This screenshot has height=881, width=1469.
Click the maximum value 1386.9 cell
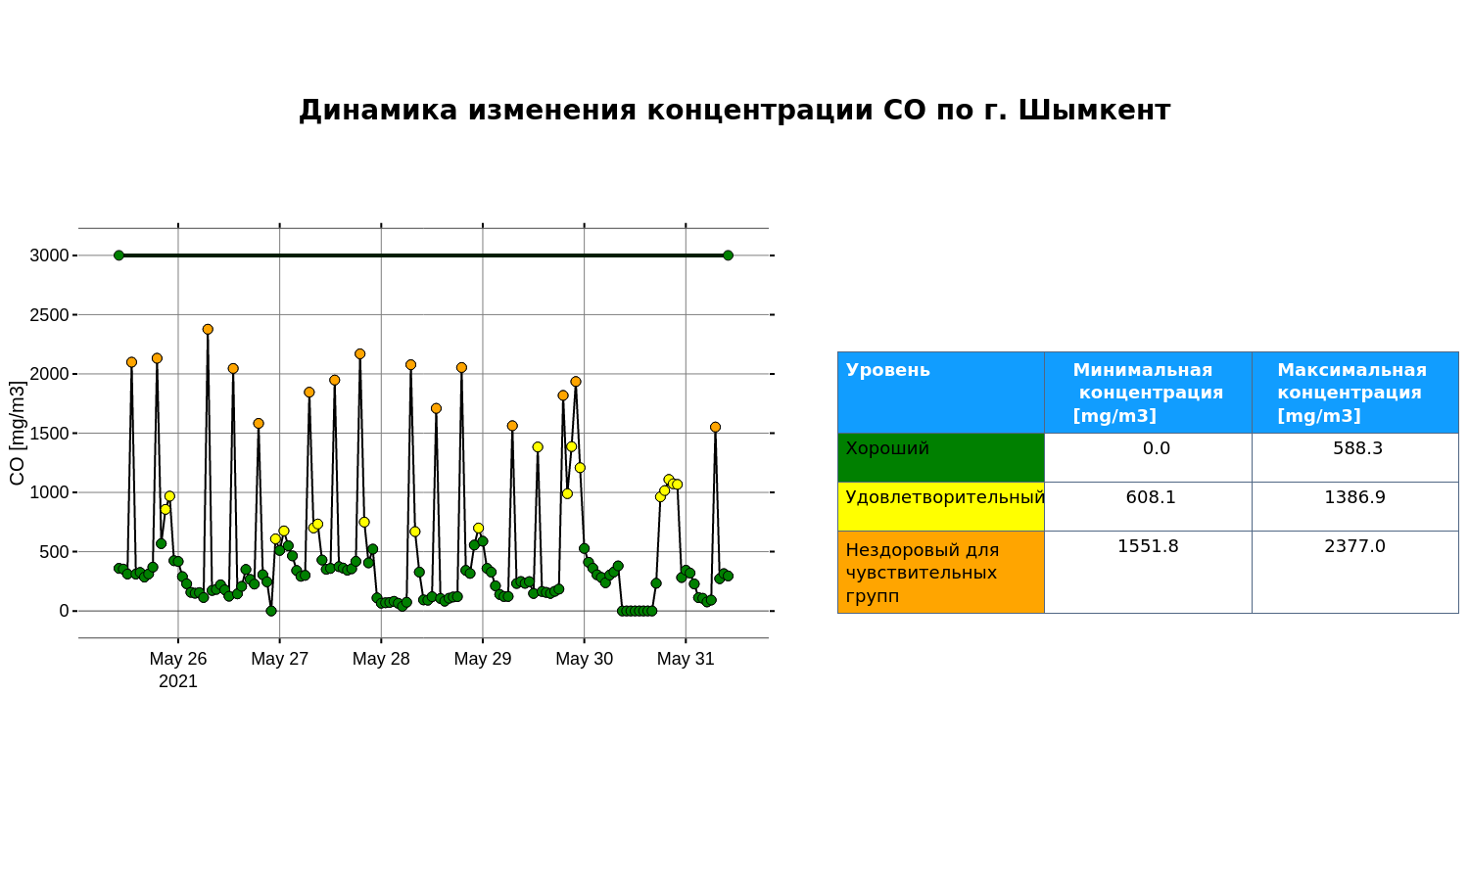[1355, 506]
